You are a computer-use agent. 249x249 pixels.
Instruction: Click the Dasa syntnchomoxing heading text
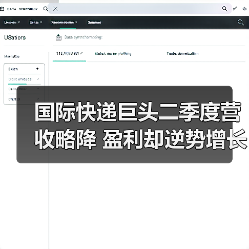pos(84,37)
